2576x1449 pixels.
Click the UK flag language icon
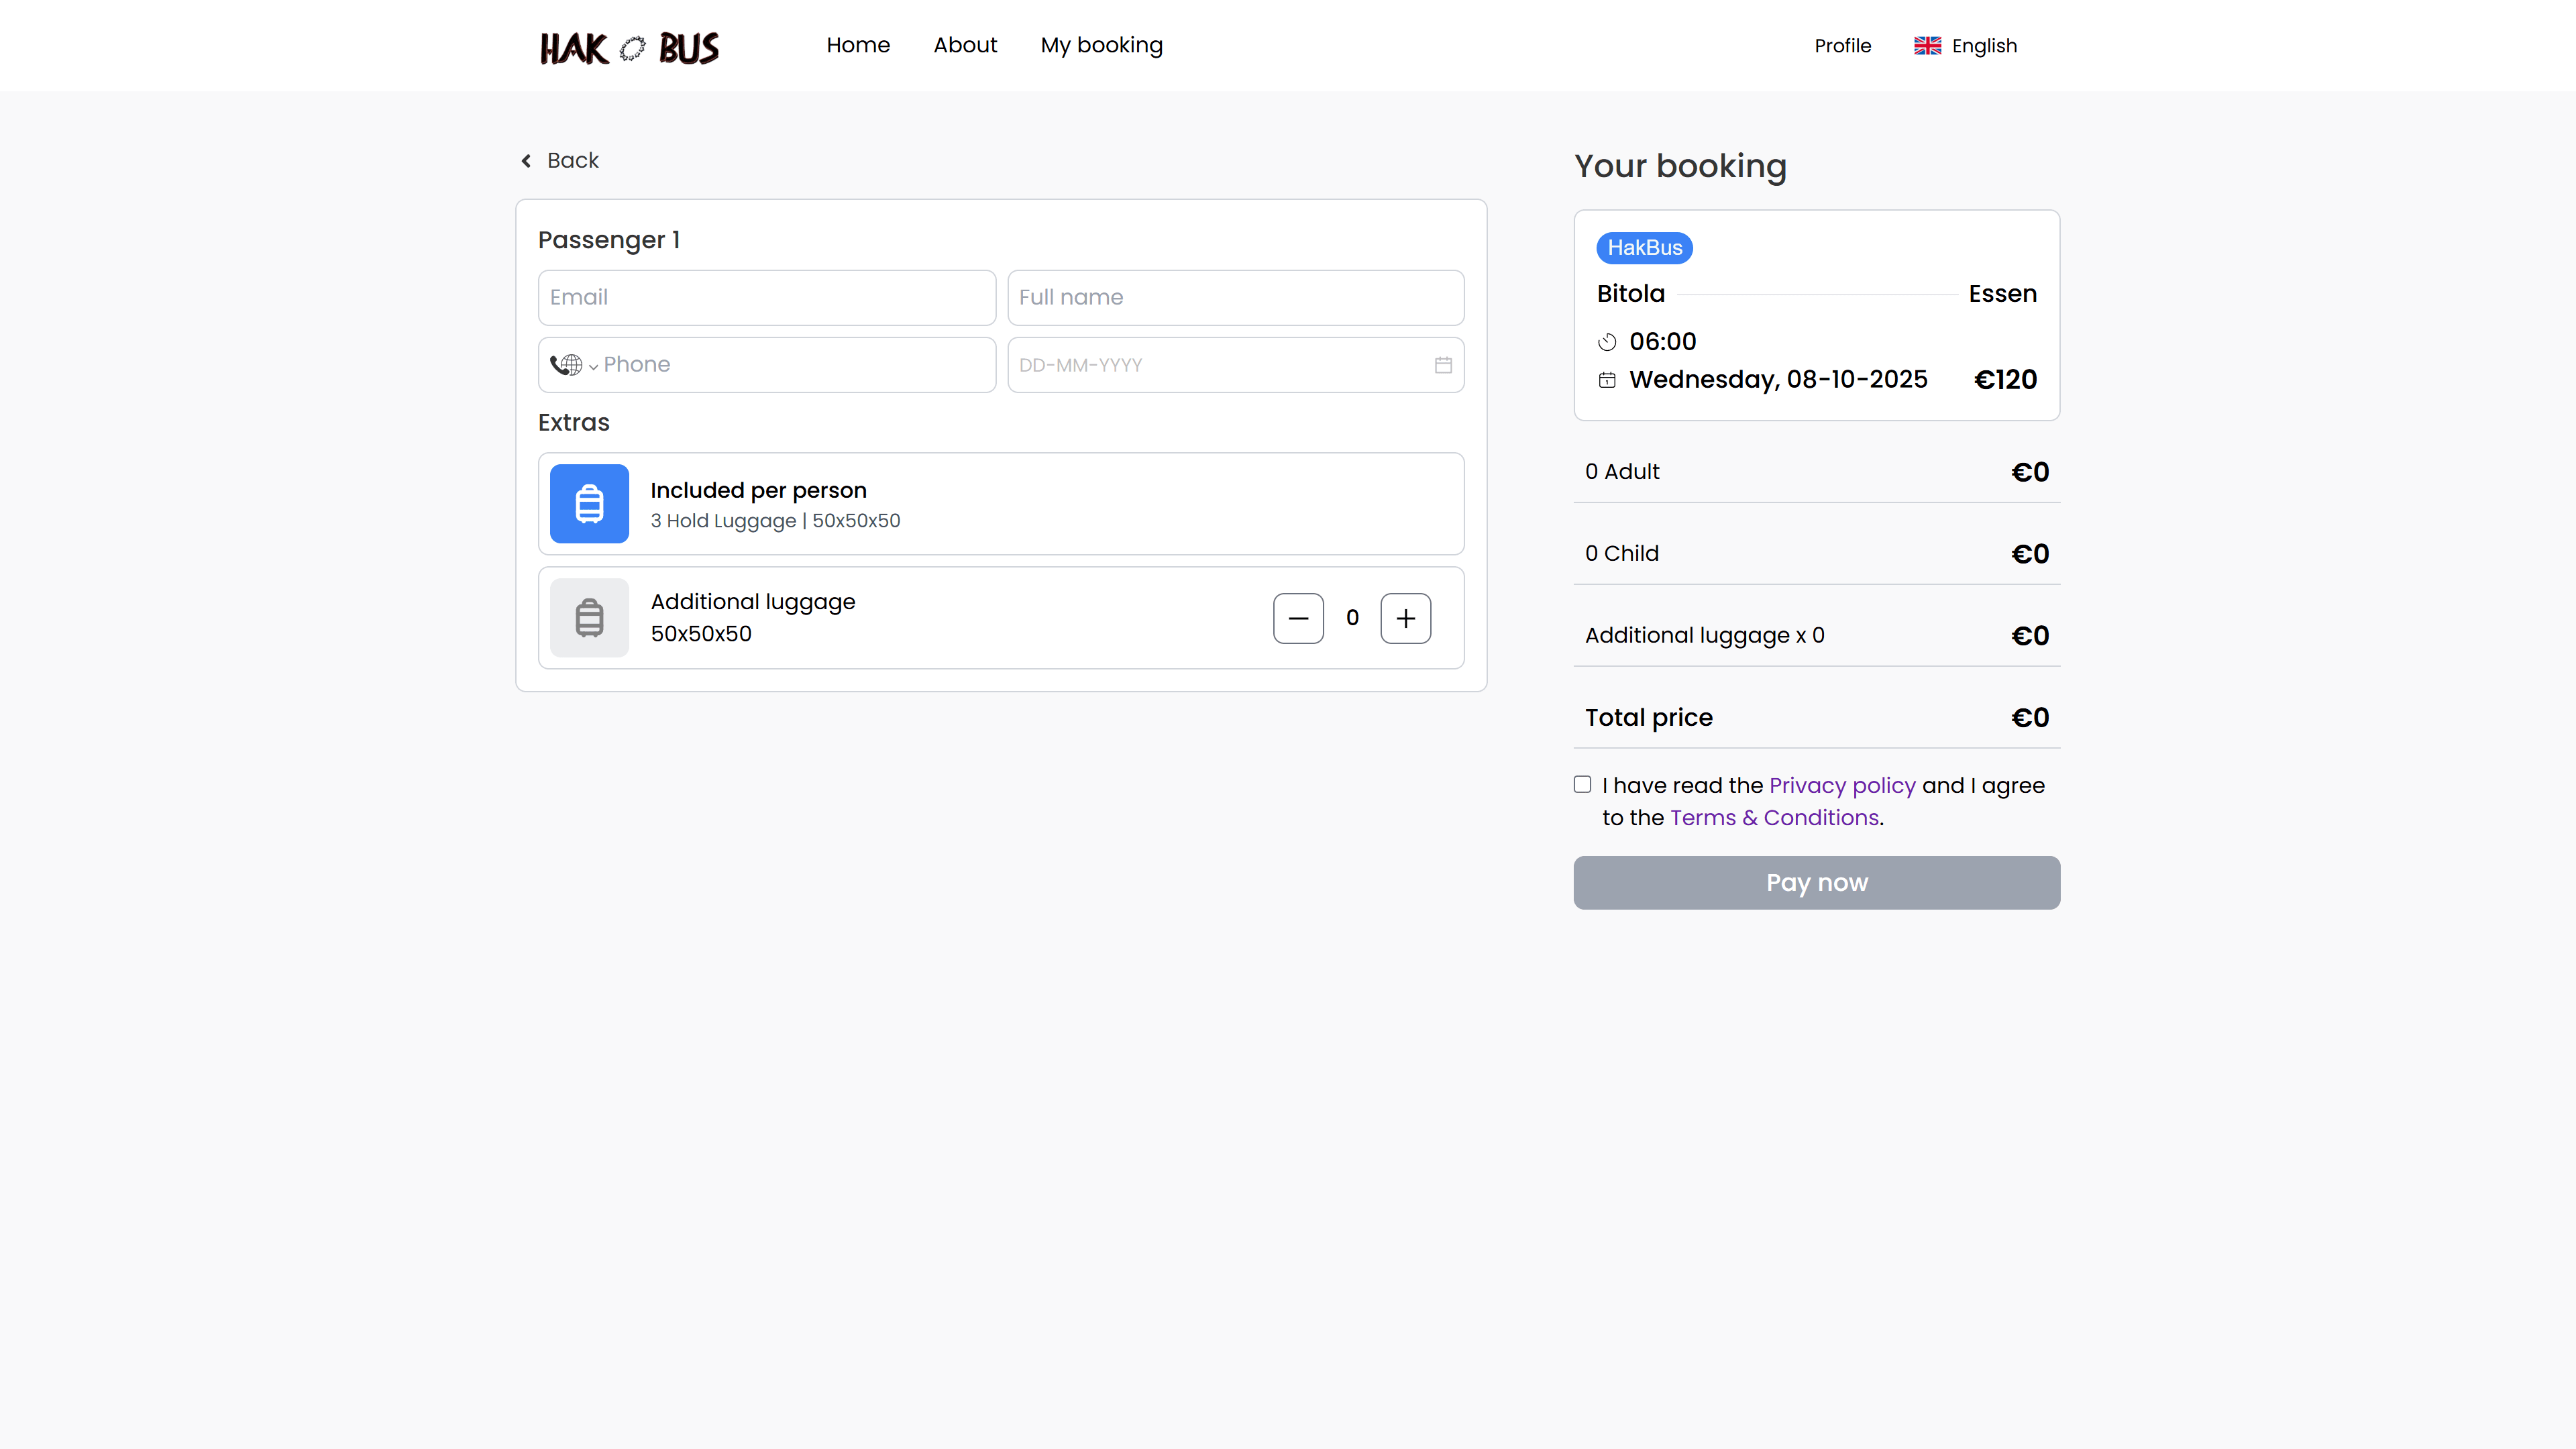click(1927, 46)
